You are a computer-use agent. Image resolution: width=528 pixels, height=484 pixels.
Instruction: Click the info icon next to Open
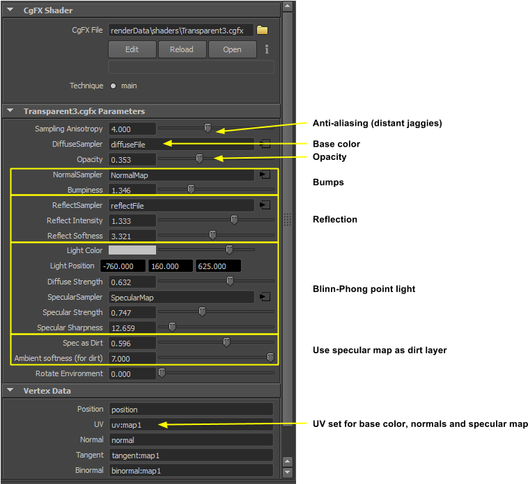(x=267, y=49)
